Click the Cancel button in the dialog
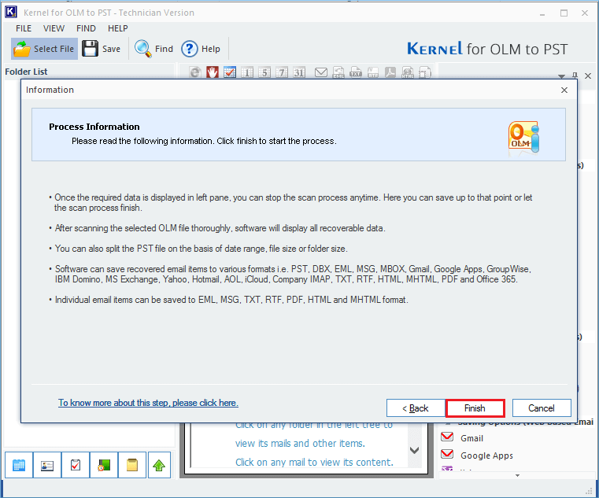599x498 pixels. (x=542, y=408)
